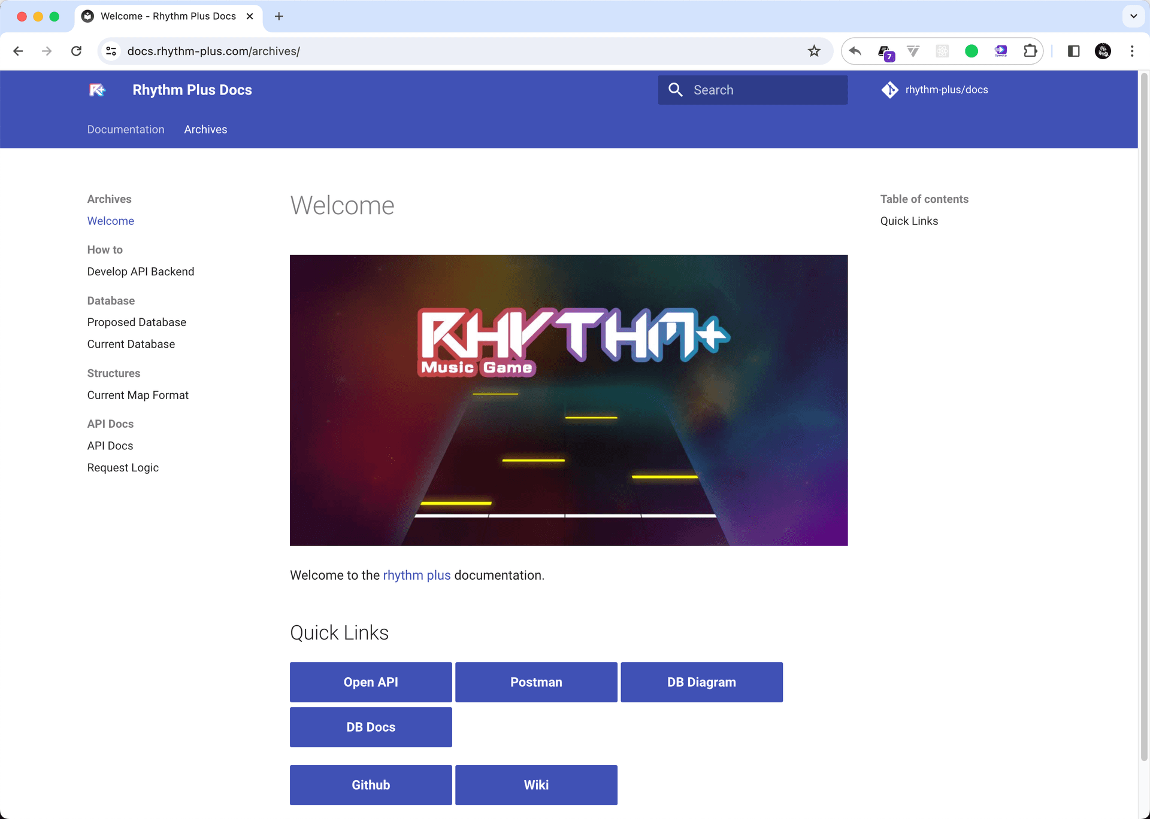Select the Welcome - Rhythm Plus Docs browser tab
1150x819 pixels.
click(x=168, y=16)
